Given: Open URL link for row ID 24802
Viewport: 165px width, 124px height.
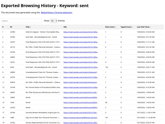Looking at the screenshot, I should [x=81, y=57].
